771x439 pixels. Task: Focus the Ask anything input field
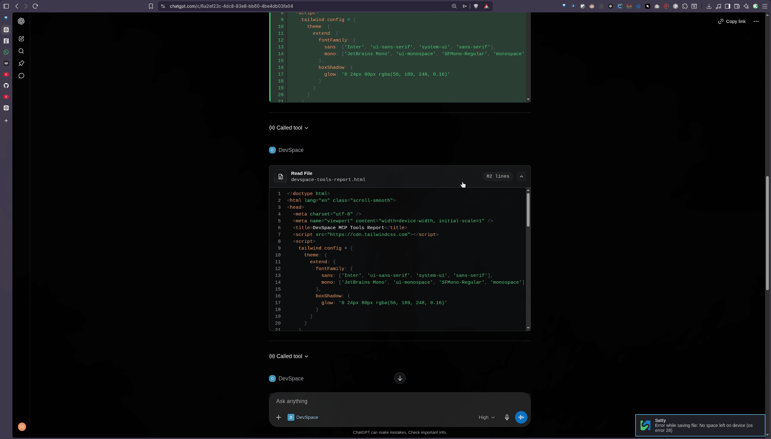click(400, 401)
